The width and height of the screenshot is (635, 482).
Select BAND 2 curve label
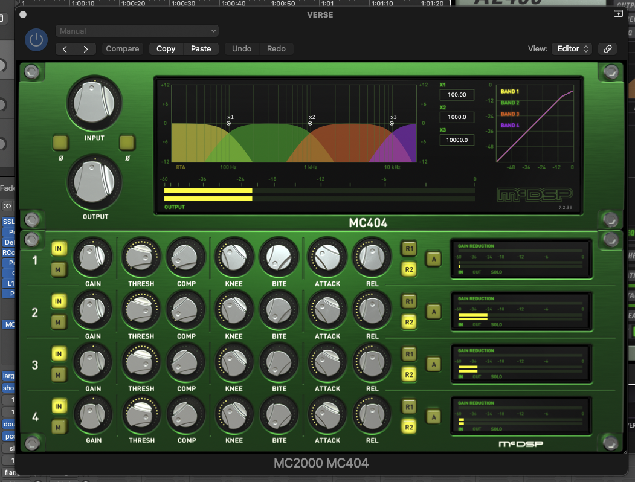point(509,103)
